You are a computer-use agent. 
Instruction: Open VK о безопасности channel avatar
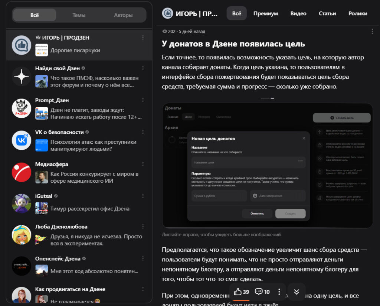click(22, 140)
